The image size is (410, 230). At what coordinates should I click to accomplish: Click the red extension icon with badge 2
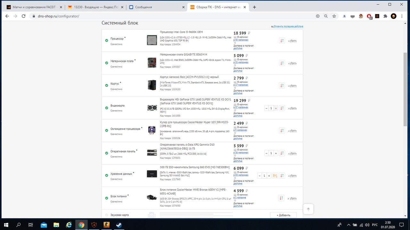point(369,16)
